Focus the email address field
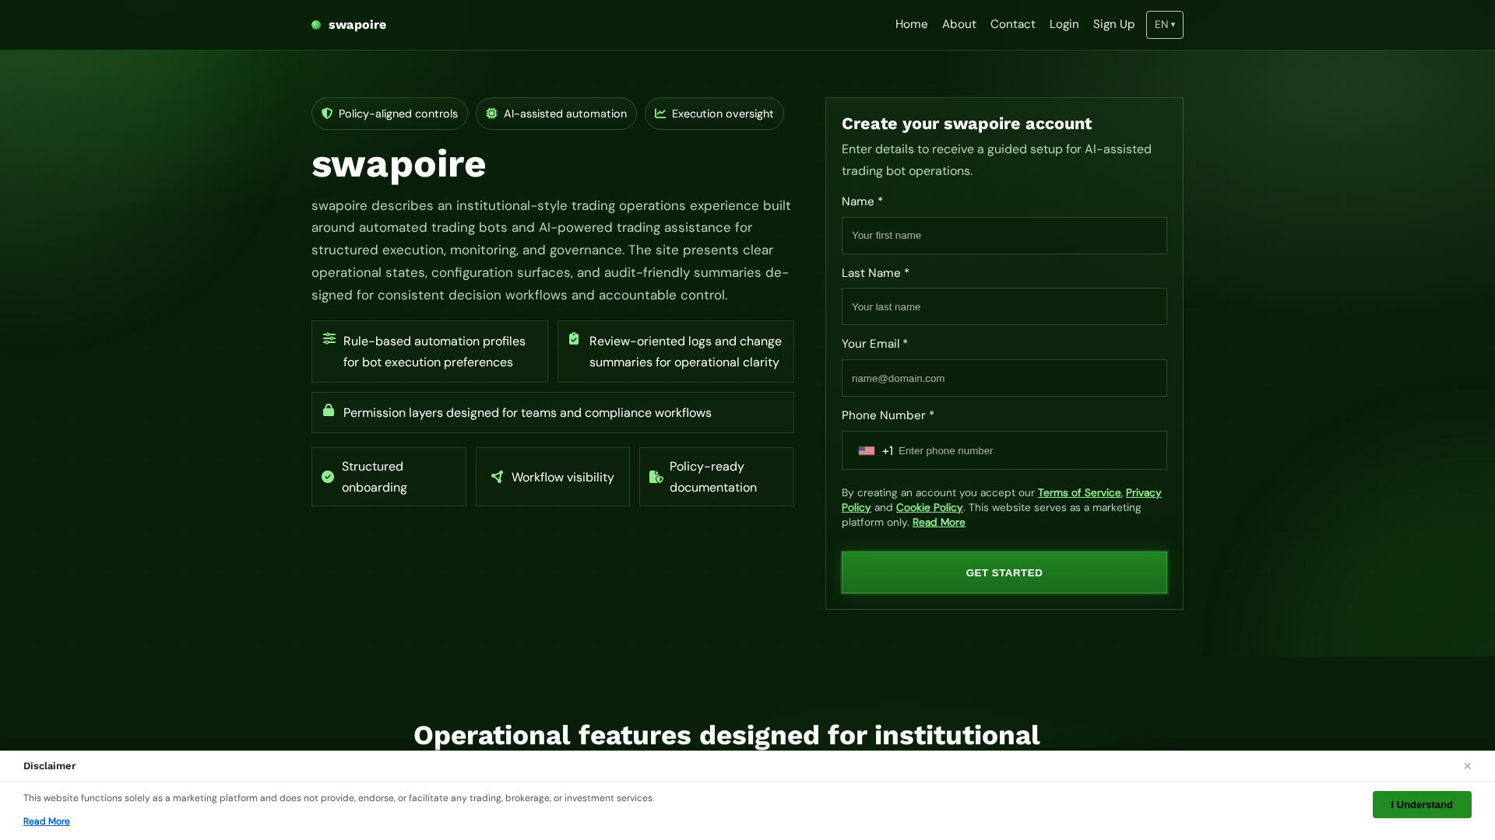 1004,378
